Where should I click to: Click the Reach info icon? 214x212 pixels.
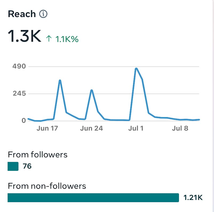pos(43,14)
